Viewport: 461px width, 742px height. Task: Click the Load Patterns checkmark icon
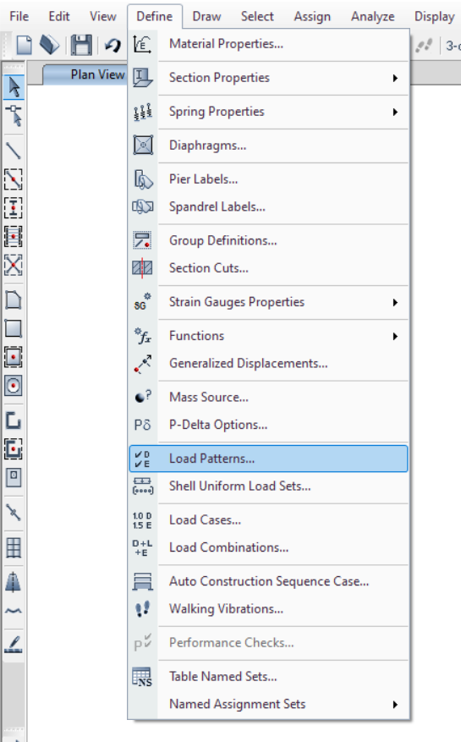pyautogui.click(x=142, y=459)
